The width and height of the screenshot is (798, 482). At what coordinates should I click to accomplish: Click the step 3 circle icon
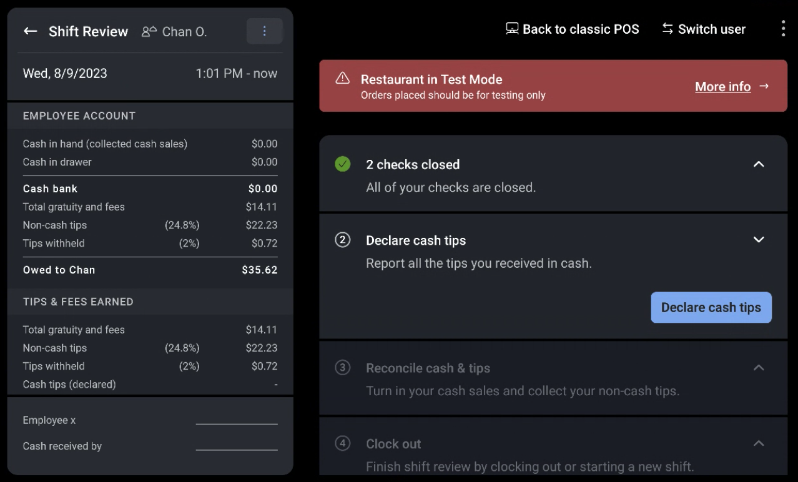[x=342, y=368]
